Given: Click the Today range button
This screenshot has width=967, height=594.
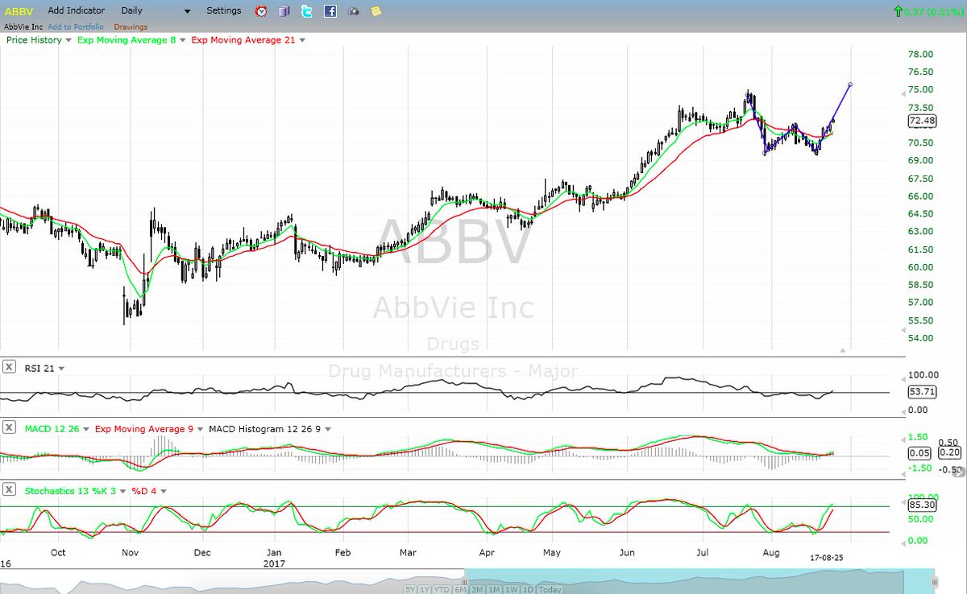Looking at the screenshot, I should tap(551, 590).
